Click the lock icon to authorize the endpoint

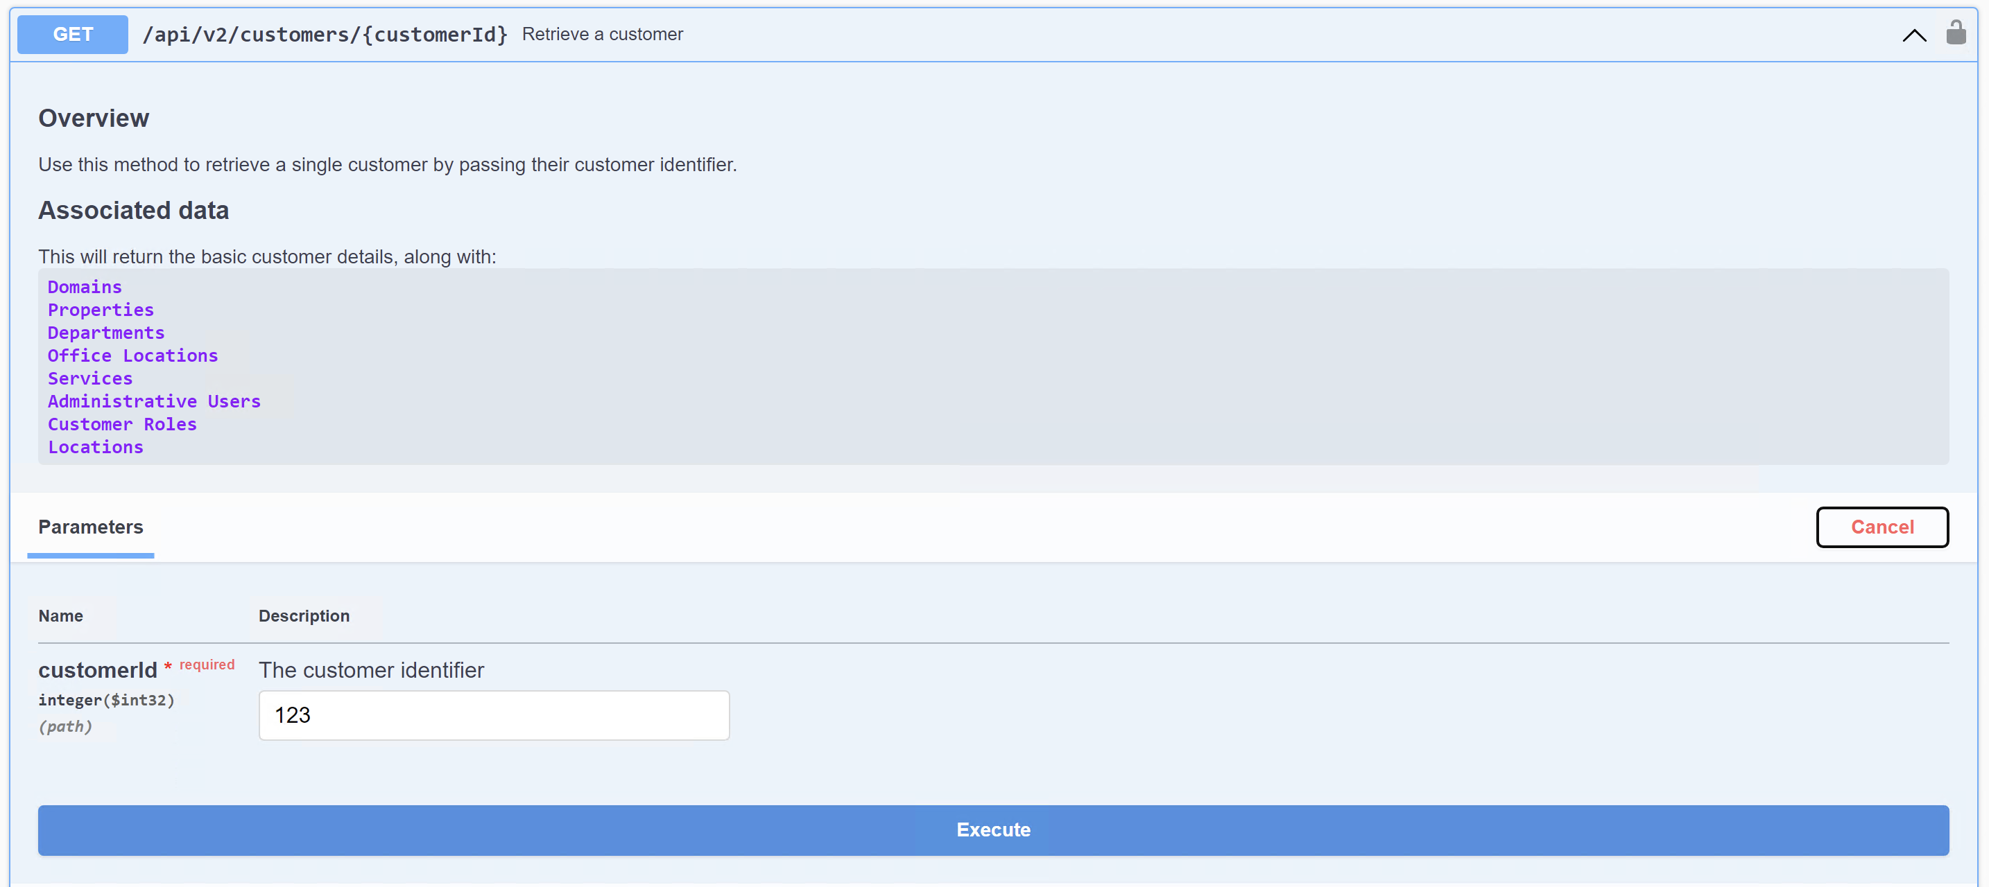tap(1956, 34)
